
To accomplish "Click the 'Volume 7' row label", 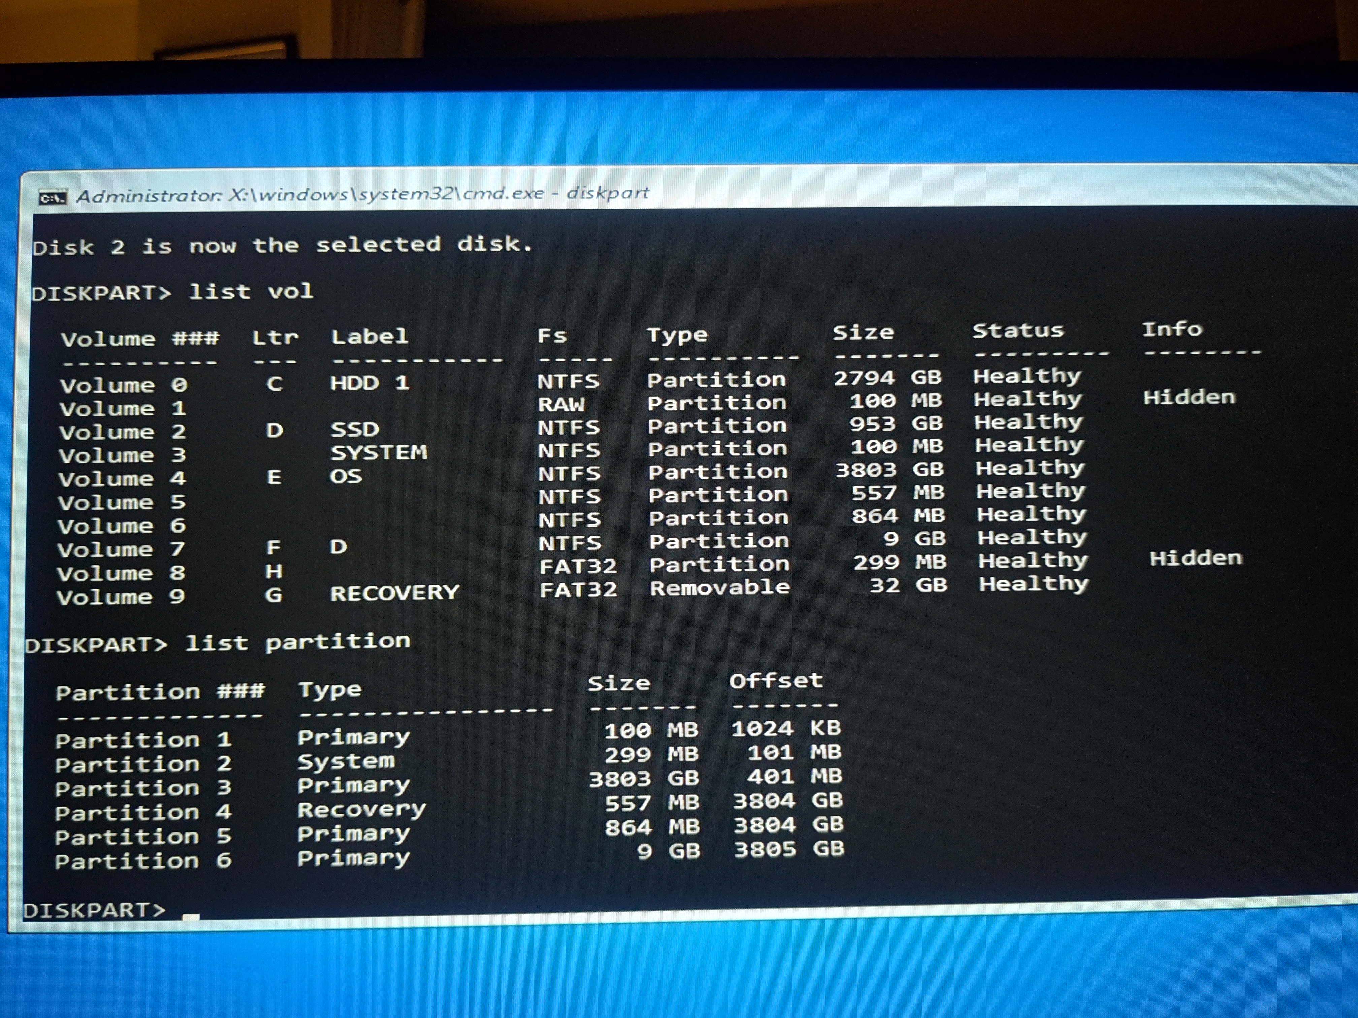I will click(121, 549).
